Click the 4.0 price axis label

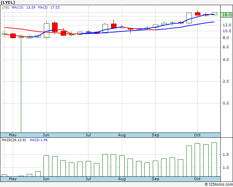(225, 60)
